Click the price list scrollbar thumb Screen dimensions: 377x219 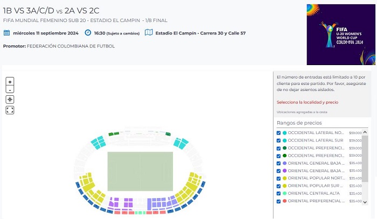(x=366, y=156)
